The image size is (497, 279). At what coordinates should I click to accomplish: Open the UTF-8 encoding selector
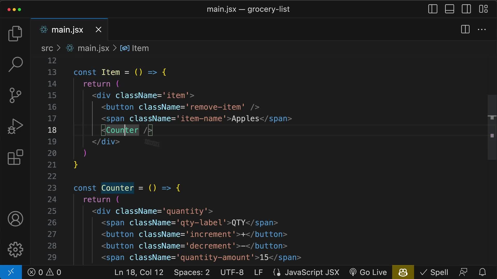pyautogui.click(x=232, y=272)
